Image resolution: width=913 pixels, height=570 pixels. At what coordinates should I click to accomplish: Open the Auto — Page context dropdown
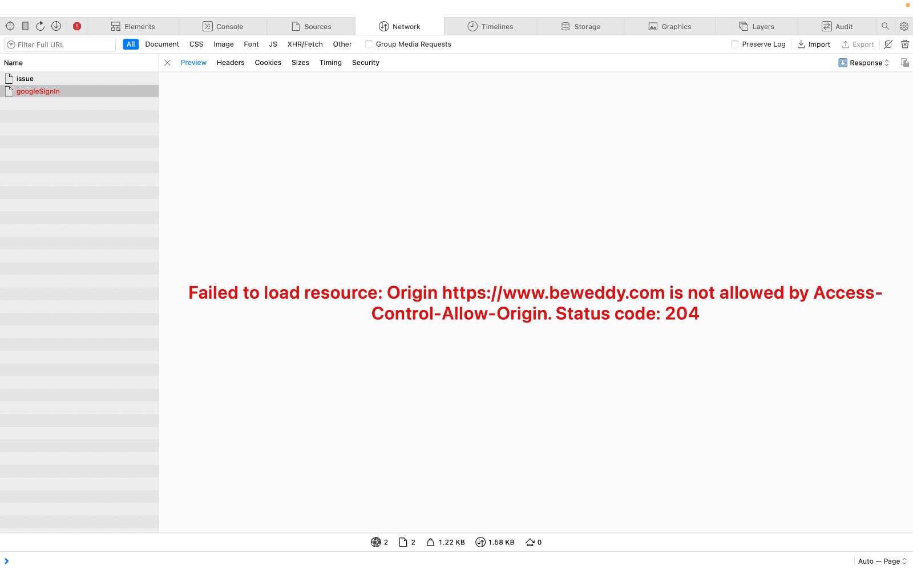(x=882, y=561)
